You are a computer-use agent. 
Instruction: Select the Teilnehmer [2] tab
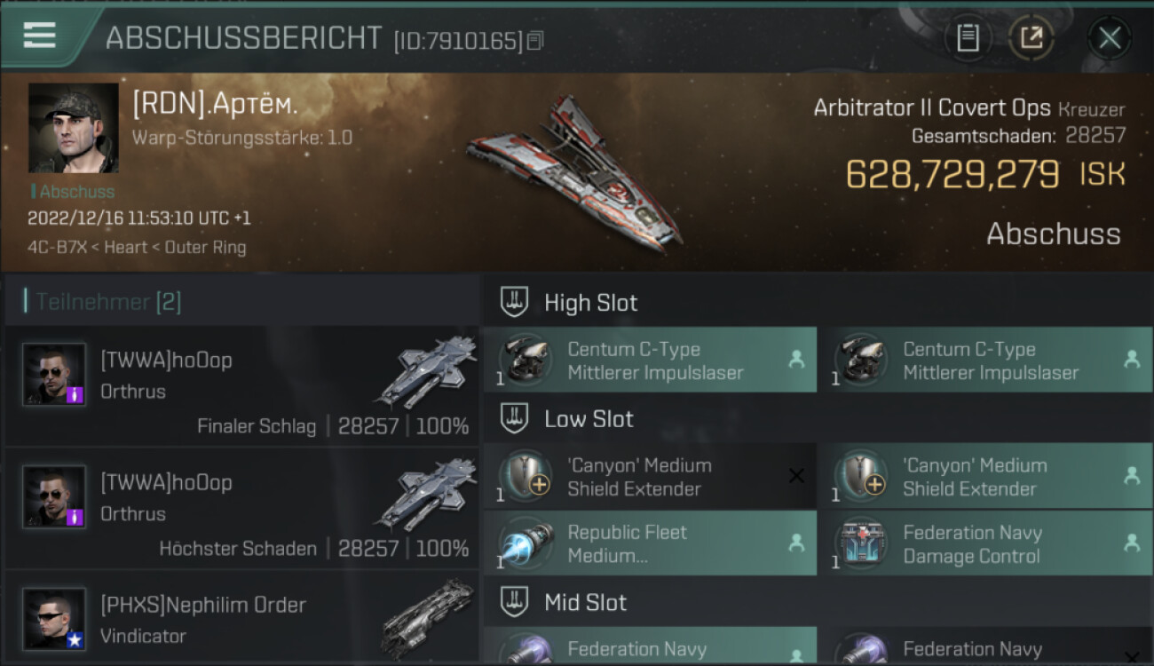coord(108,302)
